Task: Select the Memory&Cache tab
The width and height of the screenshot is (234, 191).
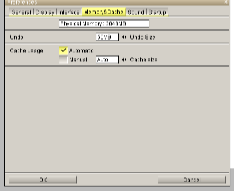Action: coord(103,12)
